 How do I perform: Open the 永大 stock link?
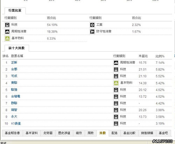click(14, 116)
